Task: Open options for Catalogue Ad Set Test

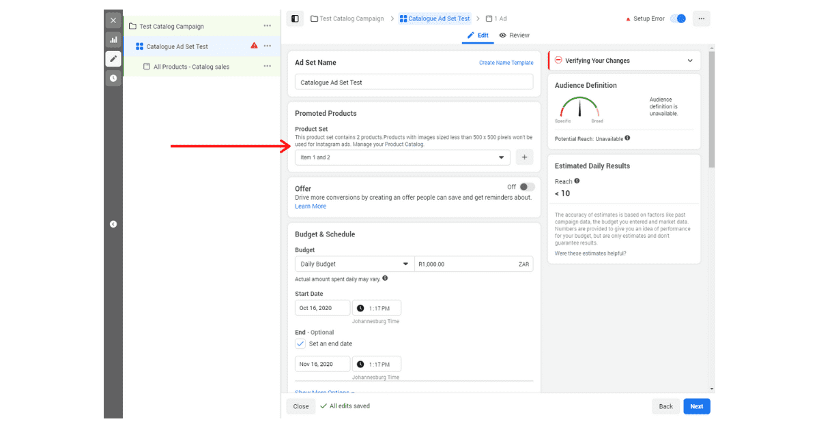Action: (x=268, y=46)
